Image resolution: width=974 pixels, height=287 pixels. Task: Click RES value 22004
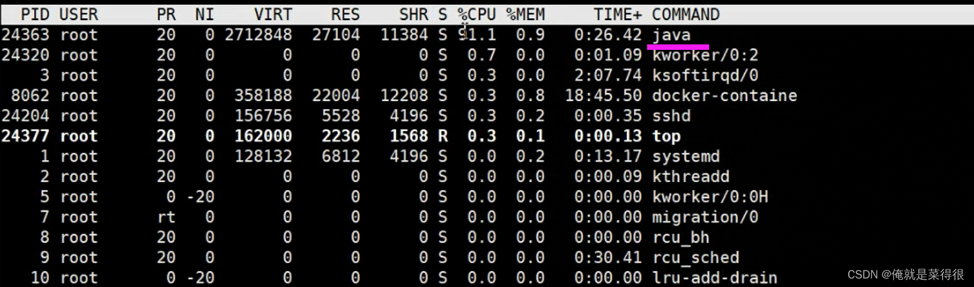point(335,95)
